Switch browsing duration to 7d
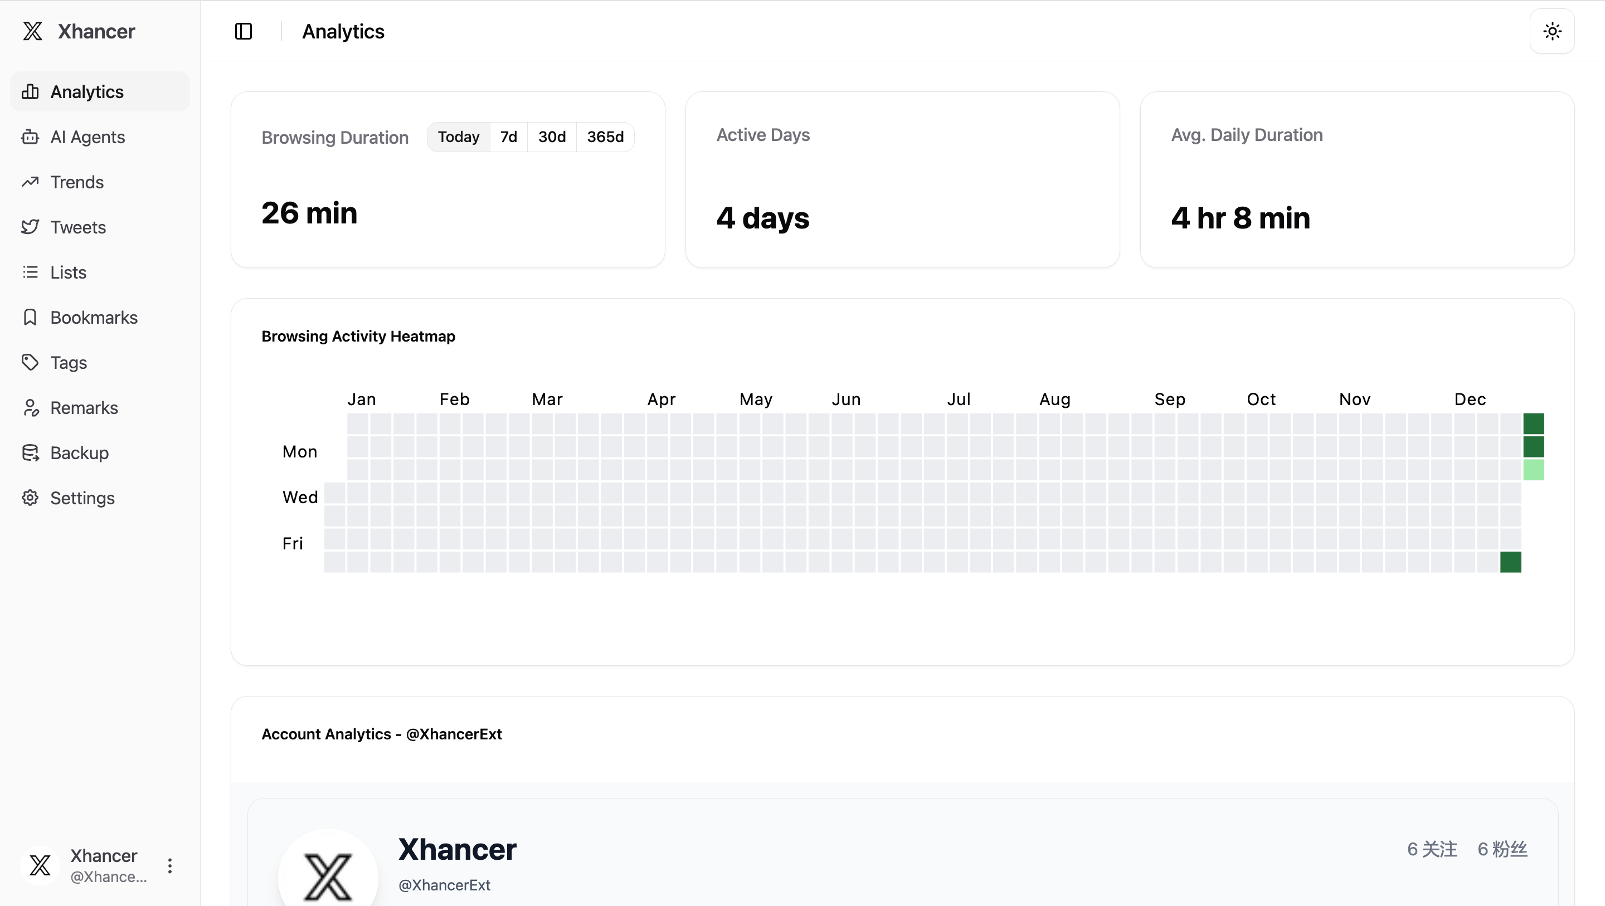Image resolution: width=1605 pixels, height=906 pixels. click(508, 137)
